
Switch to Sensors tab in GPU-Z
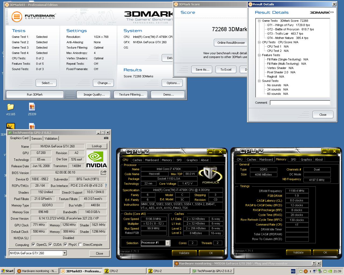(x=37, y=138)
